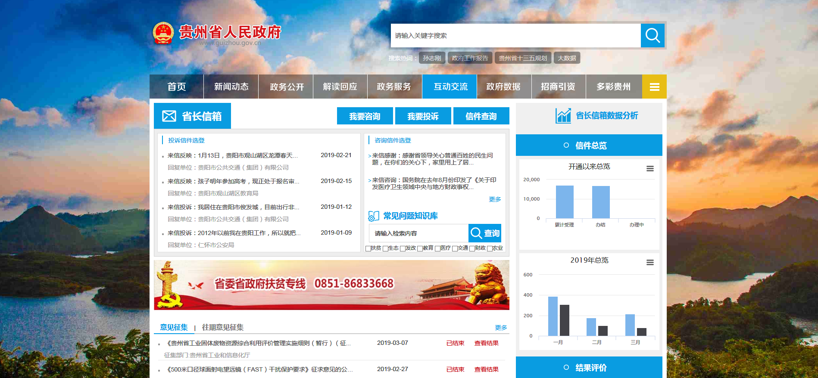
Task: Enable the 农业 checkbox
Action: click(490, 248)
